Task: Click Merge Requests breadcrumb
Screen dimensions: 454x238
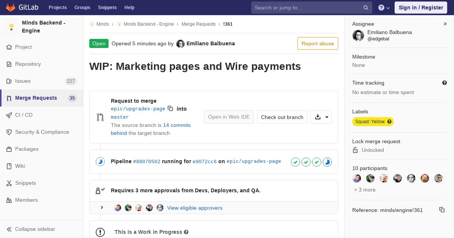Action: click(199, 24)
